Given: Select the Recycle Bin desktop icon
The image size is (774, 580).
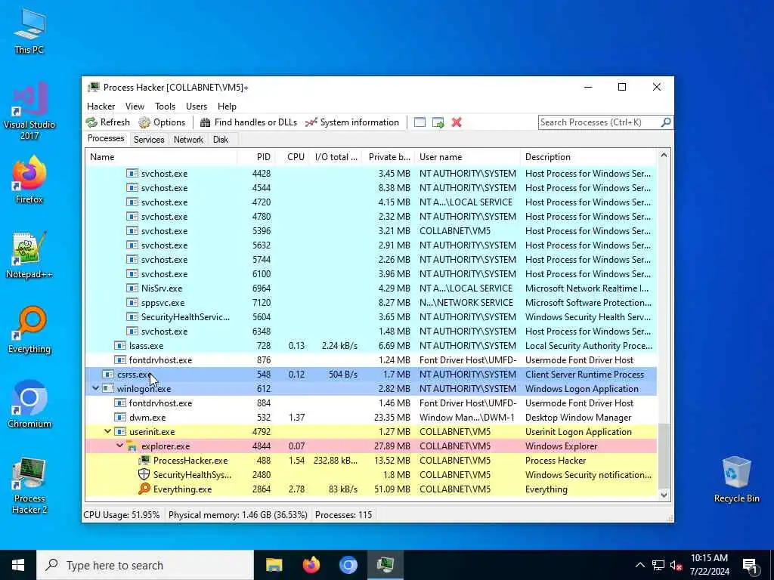Looking at the screenshot, I should pyautogui.click(x=736, y=480).
